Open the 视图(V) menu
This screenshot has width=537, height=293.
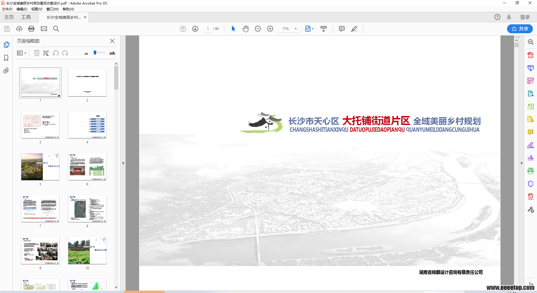37,9
